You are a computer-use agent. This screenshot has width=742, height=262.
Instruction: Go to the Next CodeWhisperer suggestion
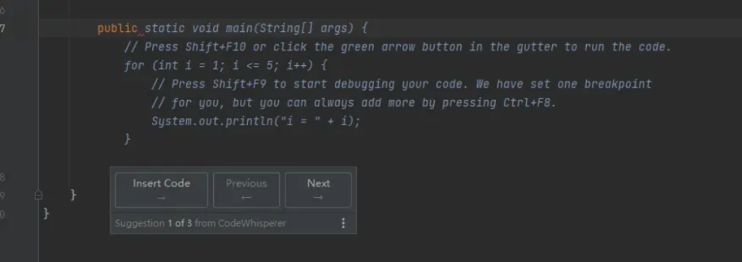tap(319, 190)
